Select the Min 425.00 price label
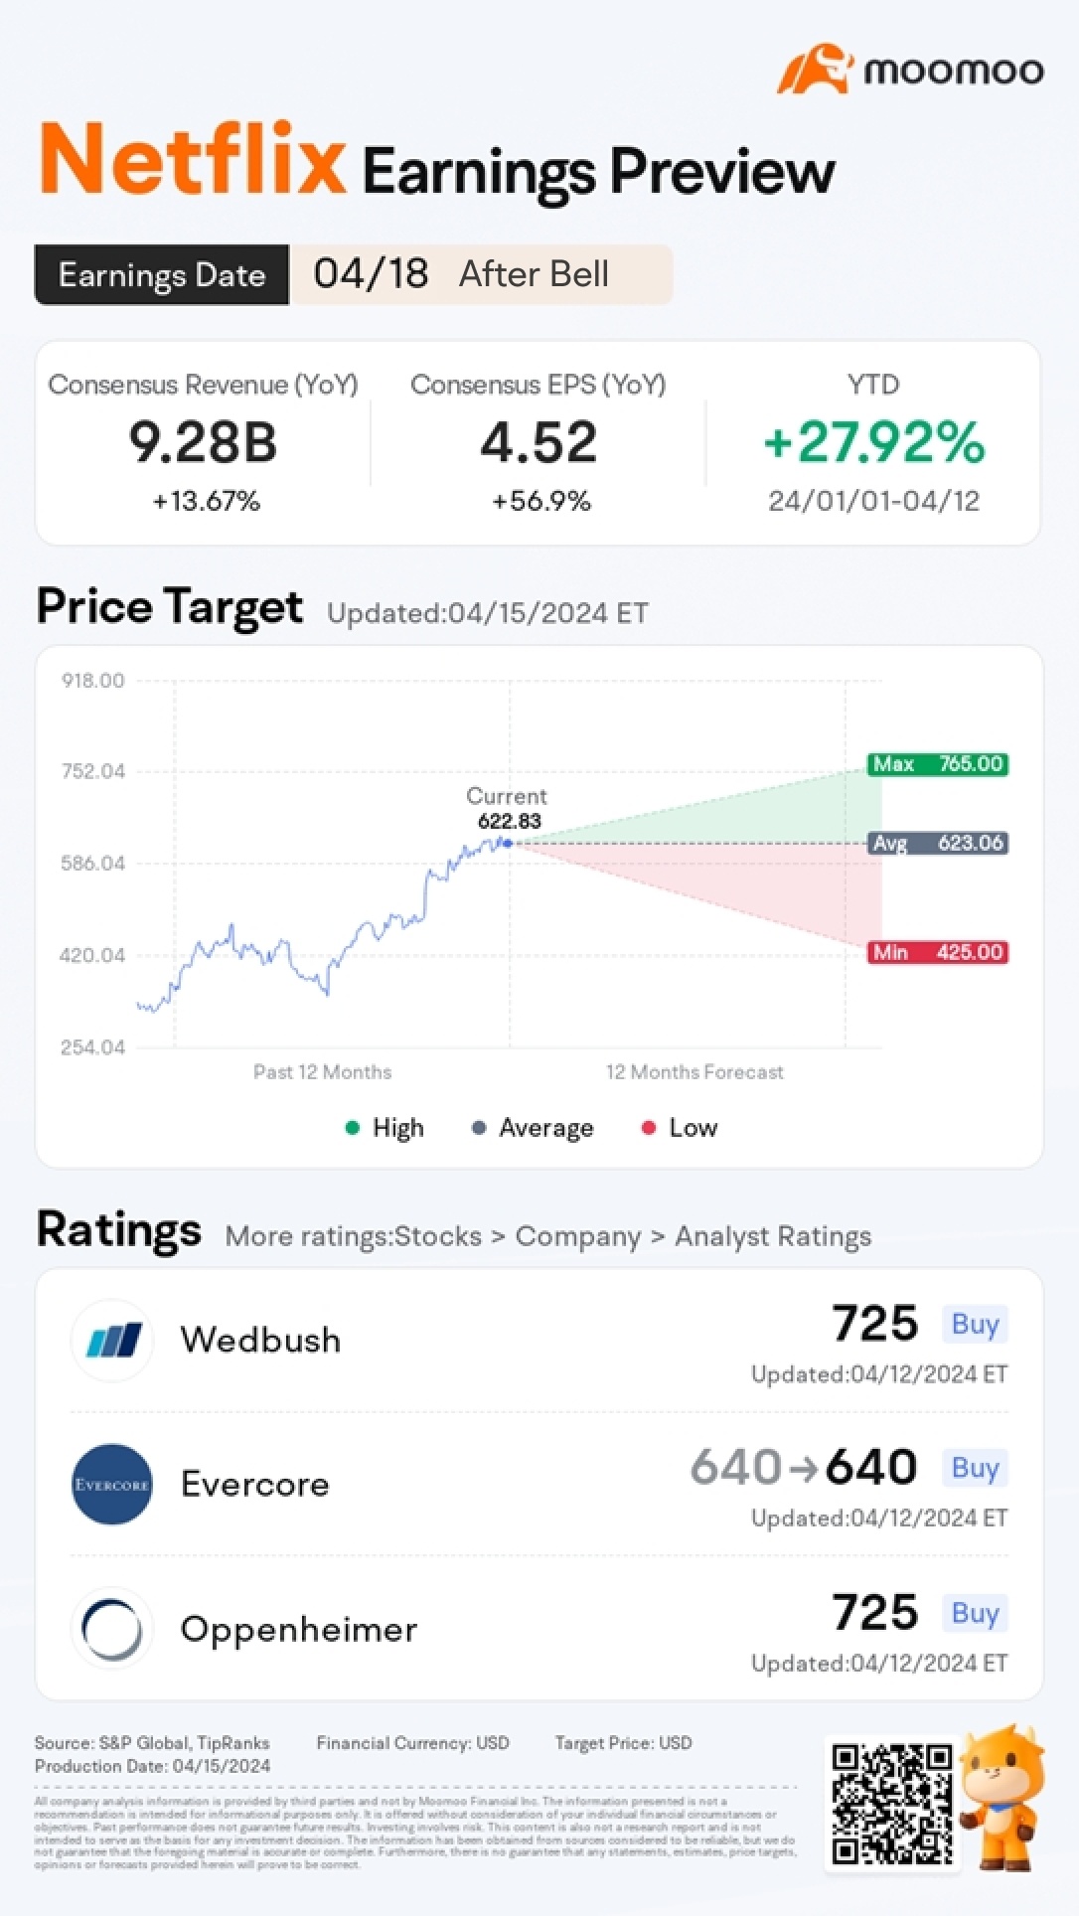Viewport: 1079px width, 1916px height. 938,952
